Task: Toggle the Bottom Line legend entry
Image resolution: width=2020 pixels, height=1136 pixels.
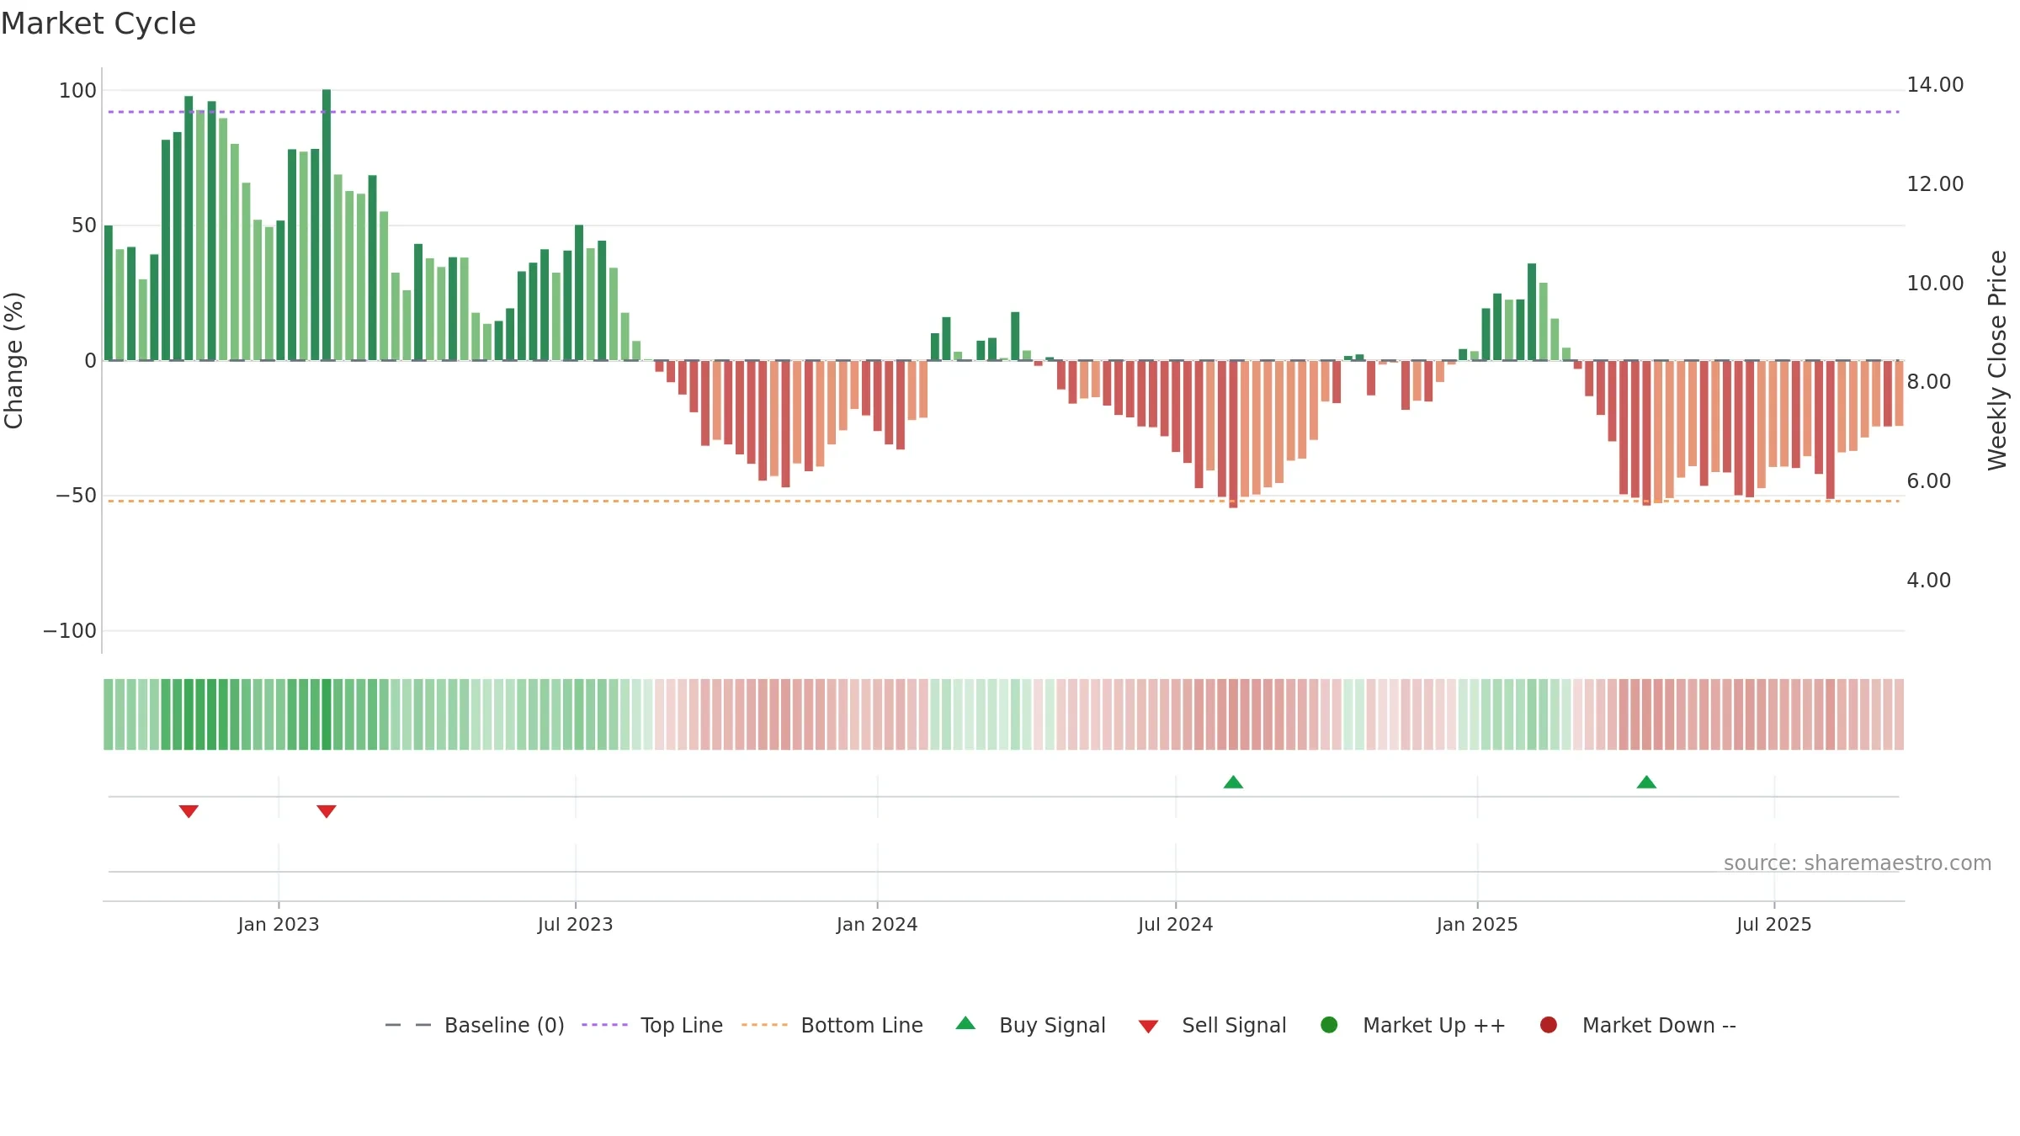Action: (x=832, y=1025)
